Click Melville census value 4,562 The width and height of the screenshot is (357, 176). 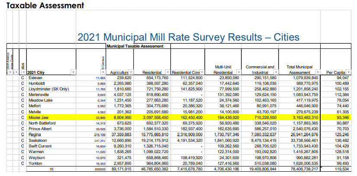pos(102,112)
